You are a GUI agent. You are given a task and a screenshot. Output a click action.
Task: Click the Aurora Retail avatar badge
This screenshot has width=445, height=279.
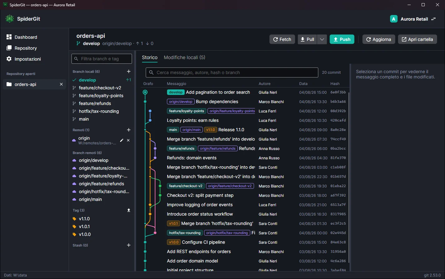[x=394, y=19]
